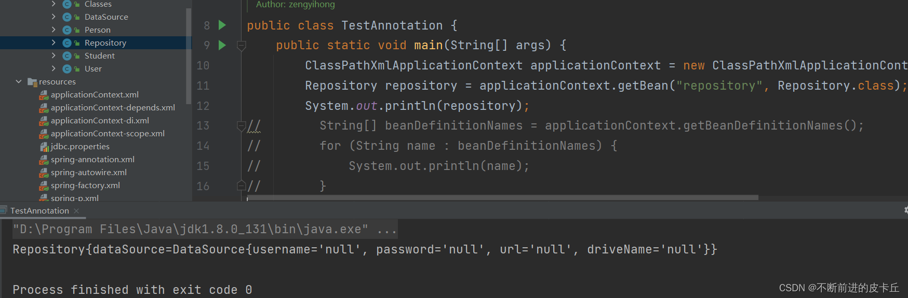Toggle fold end marker at line 16

(x=241, y=186)
